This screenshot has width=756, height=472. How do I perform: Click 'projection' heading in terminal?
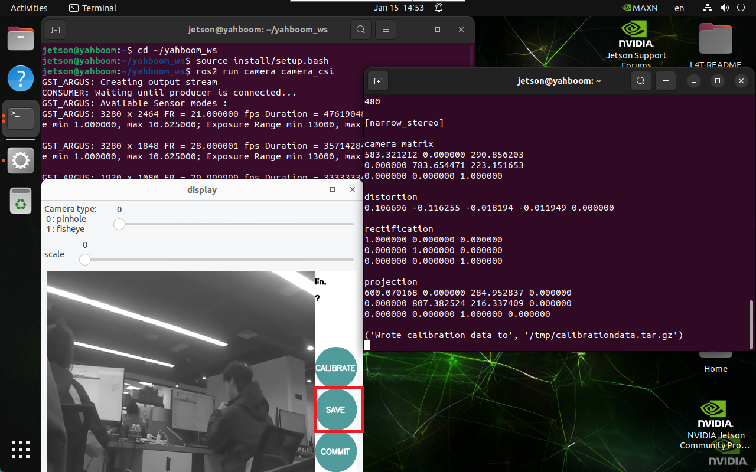pos(391,282)
